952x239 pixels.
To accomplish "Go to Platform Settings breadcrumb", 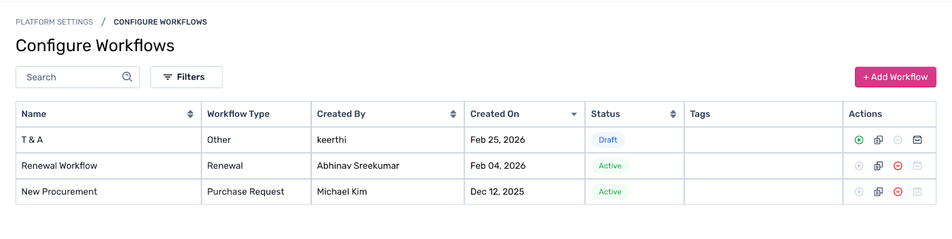I will coord(54,22).
